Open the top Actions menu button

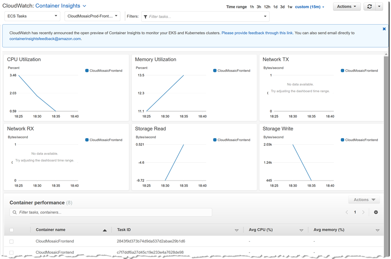(347, 6)
